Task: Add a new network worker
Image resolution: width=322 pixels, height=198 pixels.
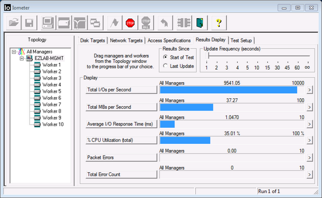Action: pyautogui.click(x=80, y=23)
